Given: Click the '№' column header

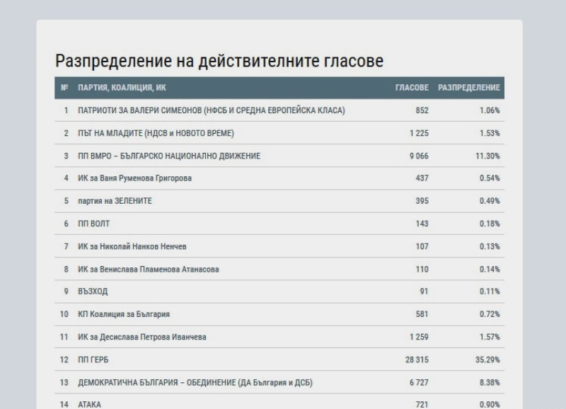Looking at the screenshot, I should pos(64,88).
